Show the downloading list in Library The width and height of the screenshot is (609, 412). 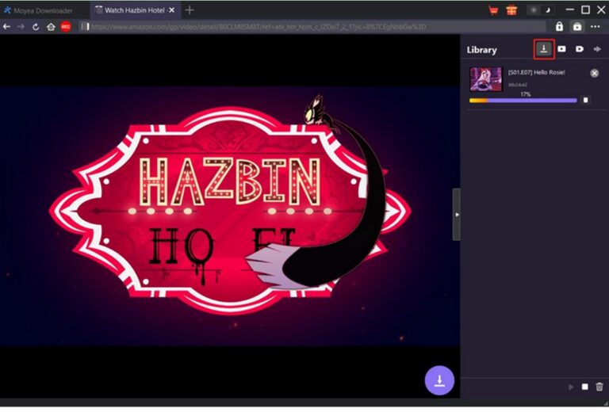pyautogui.click(x=544, y=49)
